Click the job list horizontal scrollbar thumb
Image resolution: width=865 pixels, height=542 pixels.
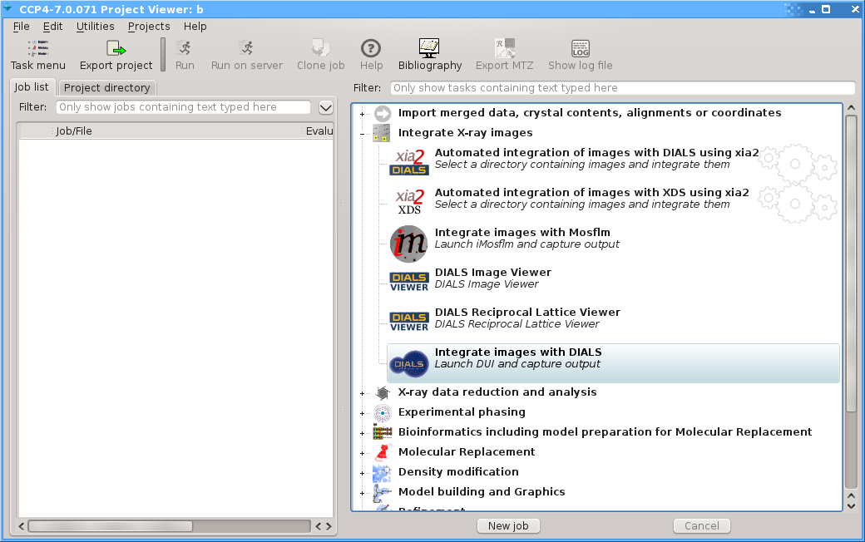point(111,526)
